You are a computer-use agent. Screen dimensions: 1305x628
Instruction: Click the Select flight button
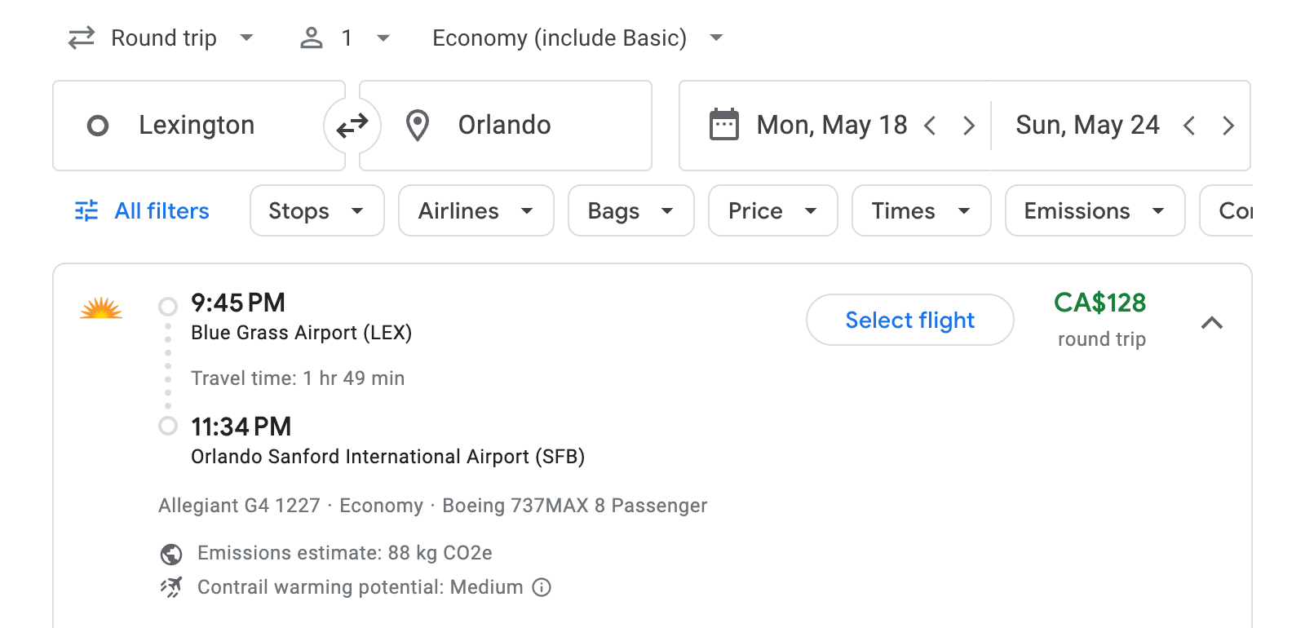click(x=909, y=320)
